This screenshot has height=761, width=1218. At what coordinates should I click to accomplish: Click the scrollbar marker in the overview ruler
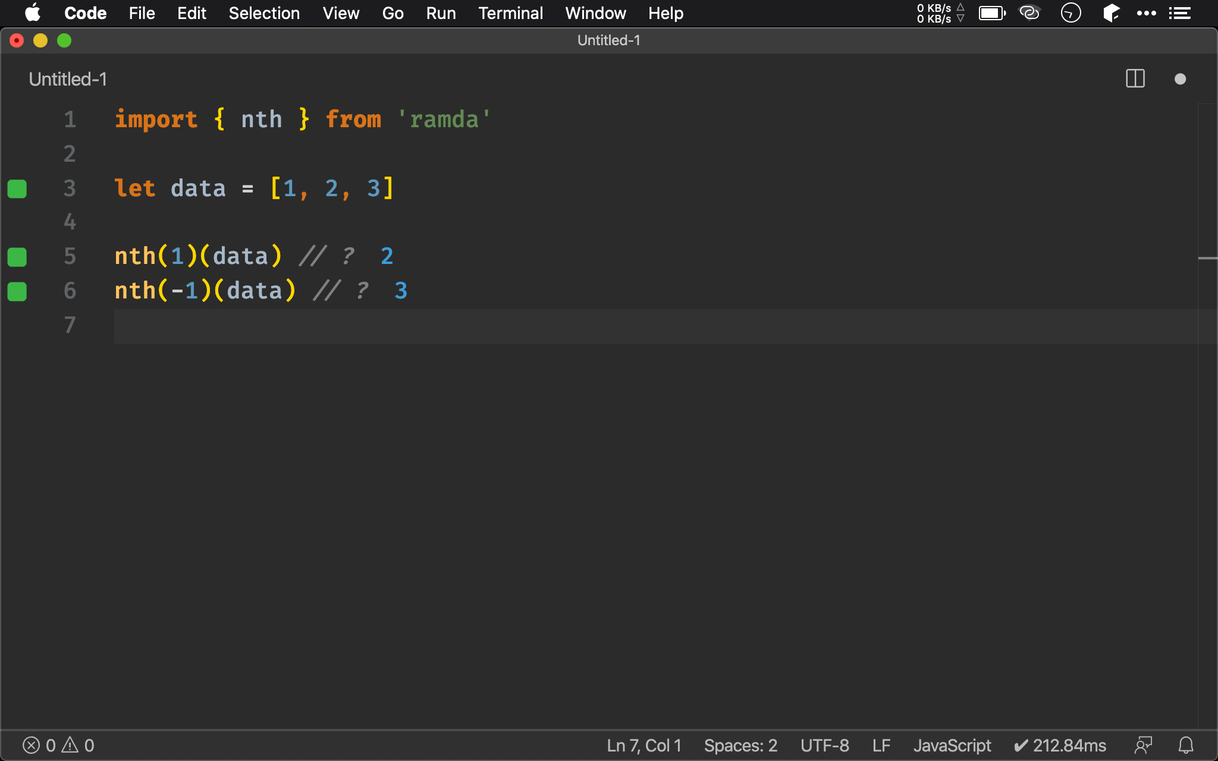pos(1207,258)
